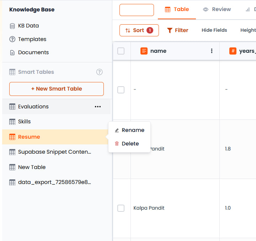The height and width of the screenshot is (241, 256).
Task: Click the Skills table icon
Action: [x=12, y=122]
